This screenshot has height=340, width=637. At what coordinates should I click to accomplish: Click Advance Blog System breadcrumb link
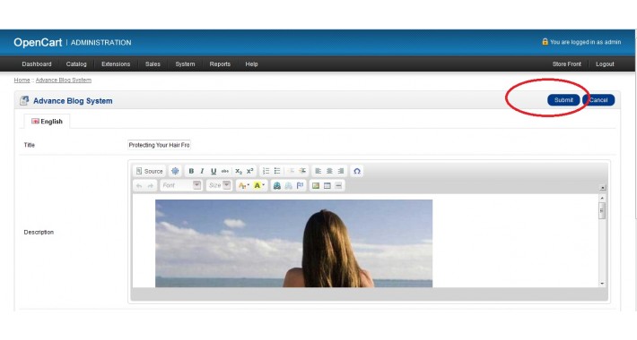[64, 81]
